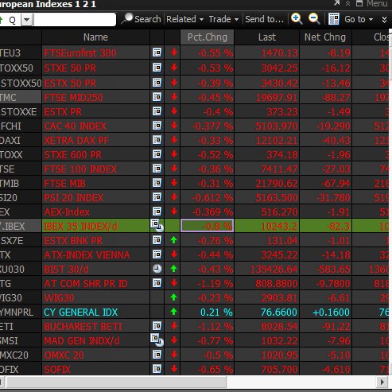Expand toolbar overflow double chevron
392x392 pixels.
(384, 19)
